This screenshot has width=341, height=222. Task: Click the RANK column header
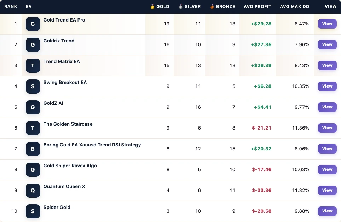11,7
